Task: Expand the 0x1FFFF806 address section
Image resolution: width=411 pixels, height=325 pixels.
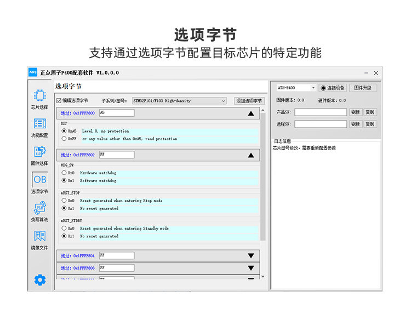Action: [251, 268]
